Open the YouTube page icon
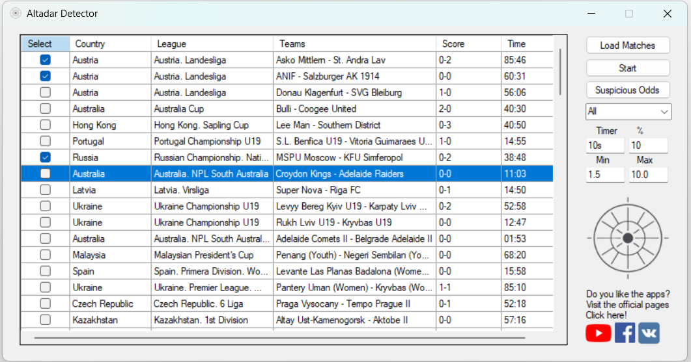This screenshot has width=691, height=362. coord(598,333)
